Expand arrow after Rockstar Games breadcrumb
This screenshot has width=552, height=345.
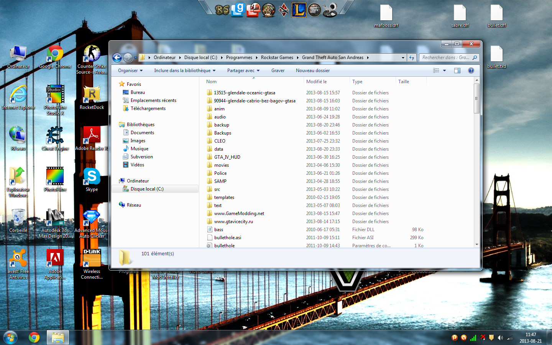point(297,58)
